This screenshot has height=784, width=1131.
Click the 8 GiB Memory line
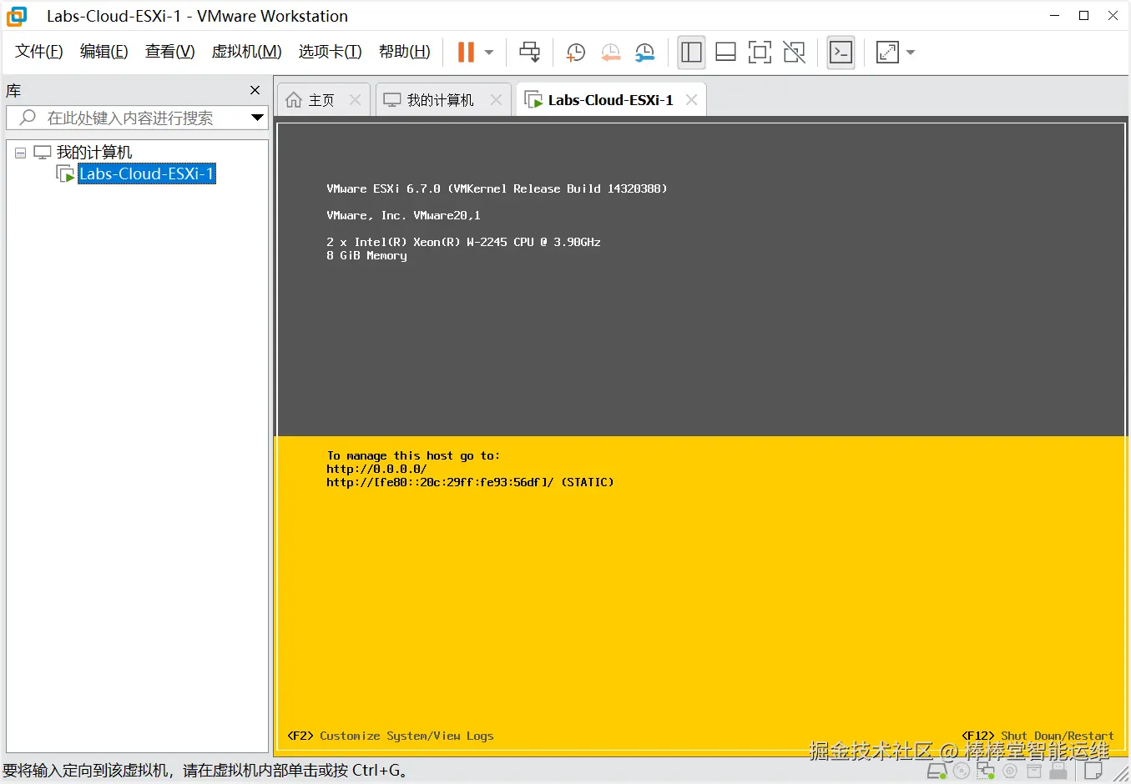366,255
